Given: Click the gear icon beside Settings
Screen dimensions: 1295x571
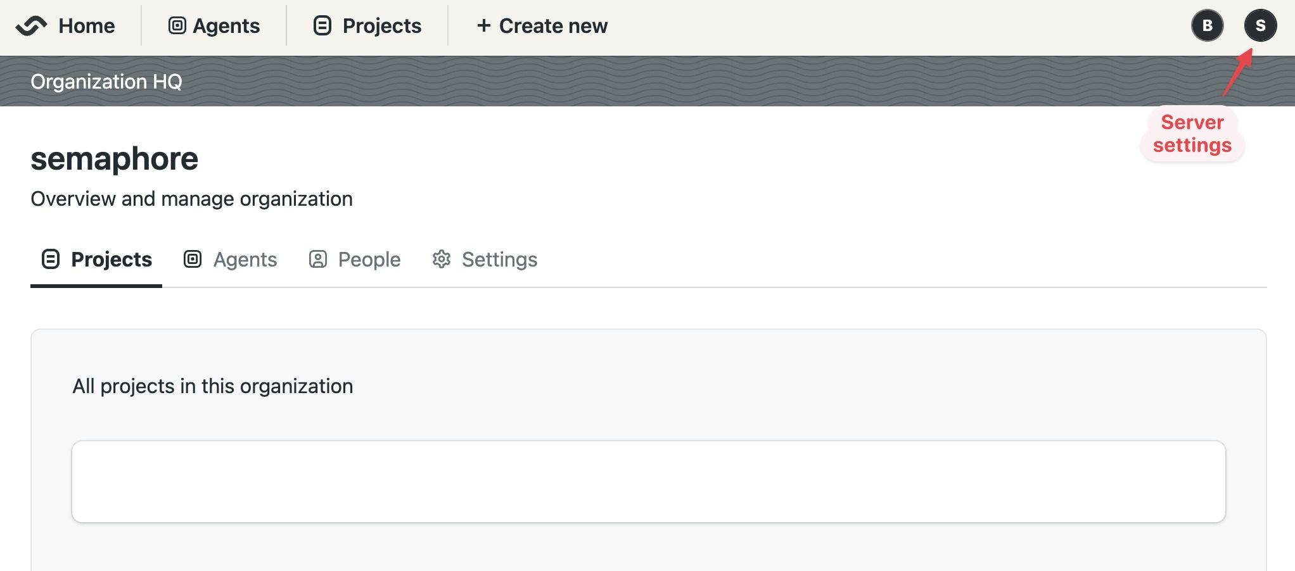Looking at the screenshot, I should click(x=442, y=259).
